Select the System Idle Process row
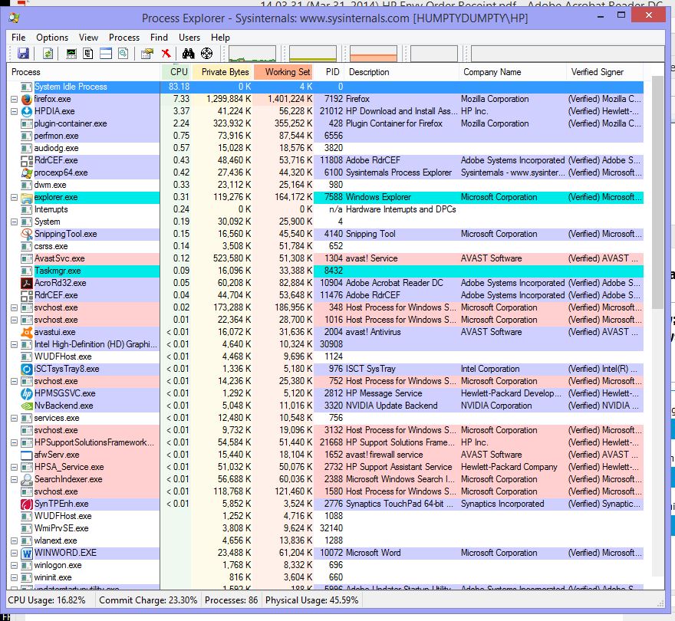Viewport: 675px width, 621px height. [x=326, y=87]
